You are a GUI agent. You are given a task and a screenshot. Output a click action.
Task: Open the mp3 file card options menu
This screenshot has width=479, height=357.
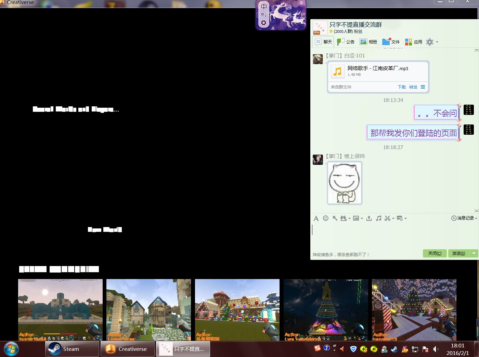tap(423, 87)
